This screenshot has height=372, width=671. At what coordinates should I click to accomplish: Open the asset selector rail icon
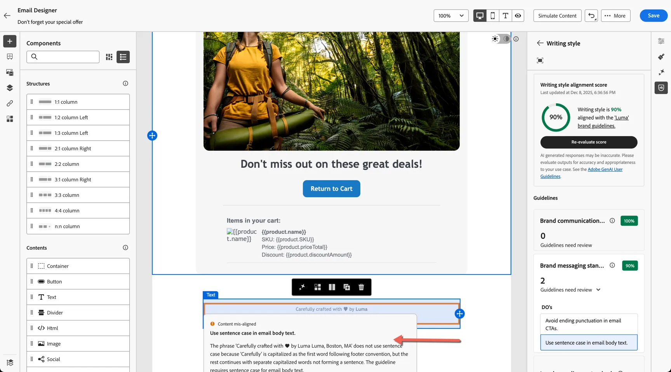(x=10, y=72)
